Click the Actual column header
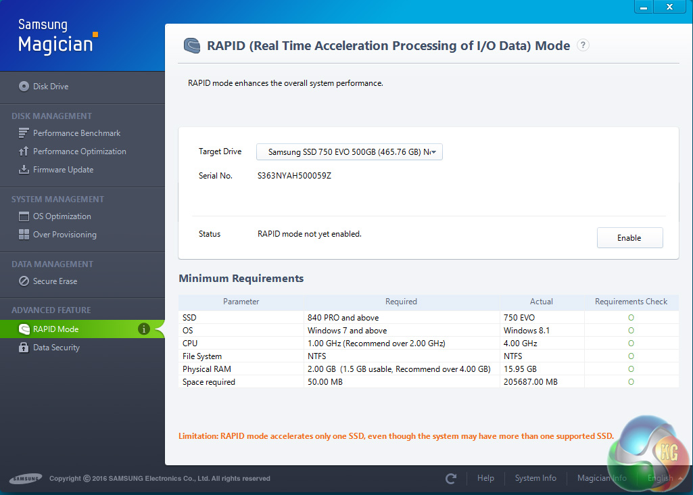 (542, 302)
